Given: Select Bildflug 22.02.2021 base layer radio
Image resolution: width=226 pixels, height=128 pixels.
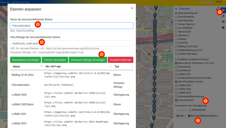Looking at the screenshot, I should point(176,46).
